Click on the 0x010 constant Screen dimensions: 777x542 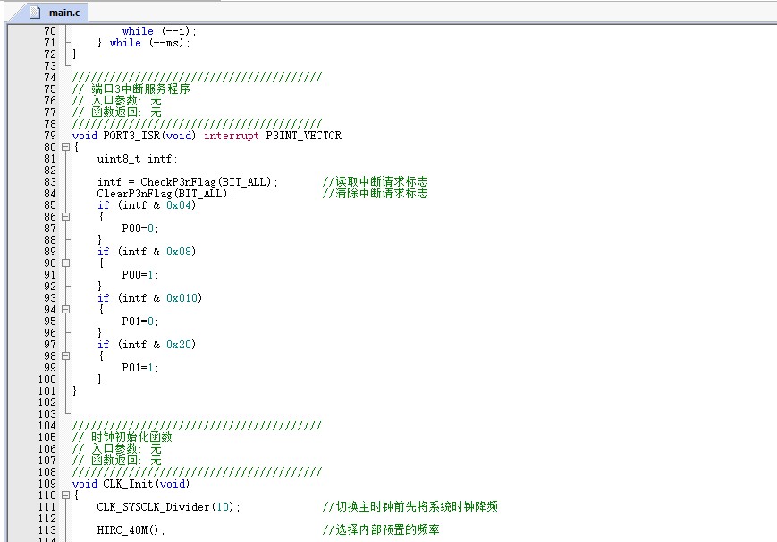tap(182, 298)
